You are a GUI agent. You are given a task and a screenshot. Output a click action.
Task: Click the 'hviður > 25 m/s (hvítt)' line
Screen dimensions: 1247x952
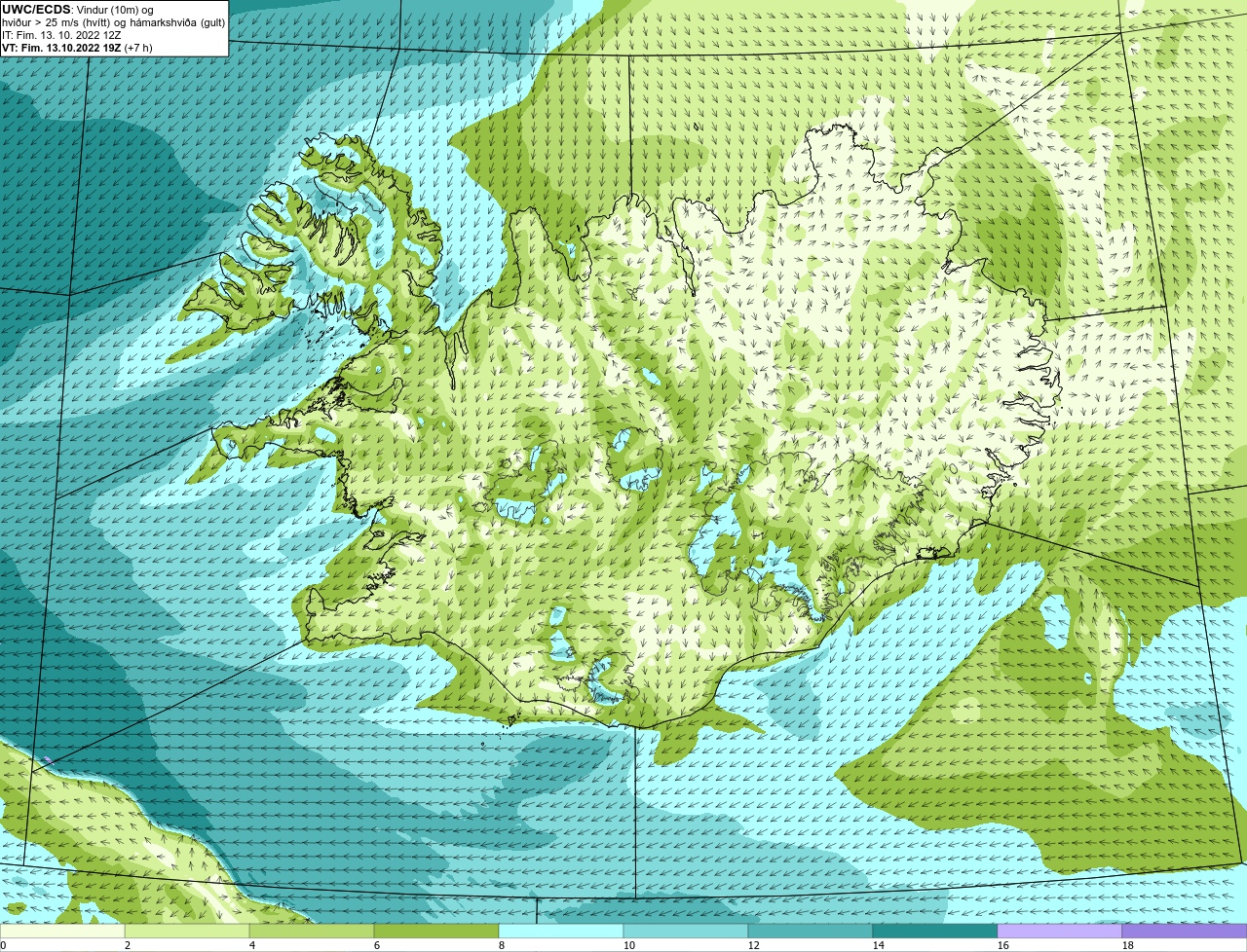[x=114, y=22]
